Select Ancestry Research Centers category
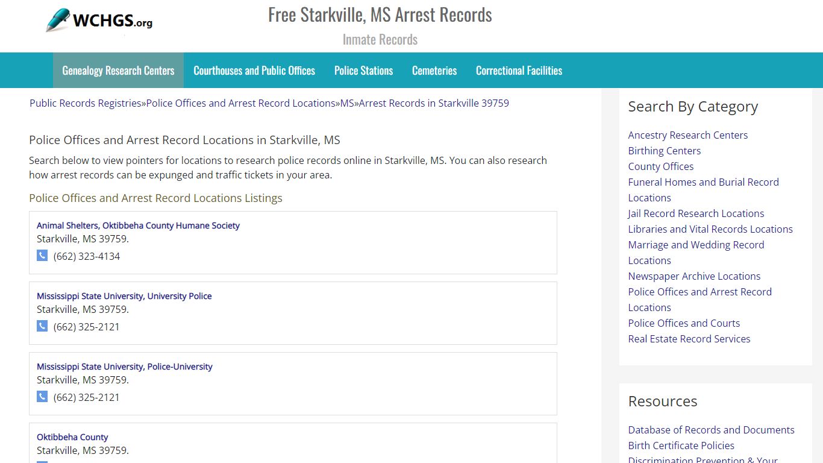 [688, 135]
